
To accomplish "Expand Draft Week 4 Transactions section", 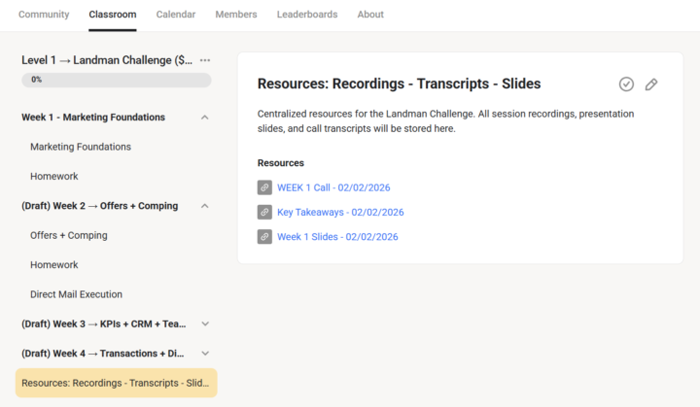I will [205, 354].
